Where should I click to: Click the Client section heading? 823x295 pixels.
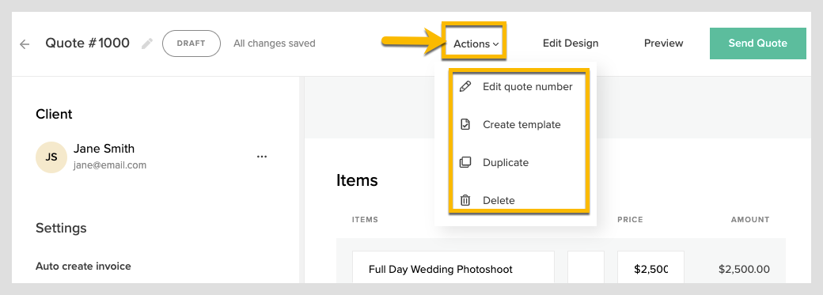pos(54,114)
